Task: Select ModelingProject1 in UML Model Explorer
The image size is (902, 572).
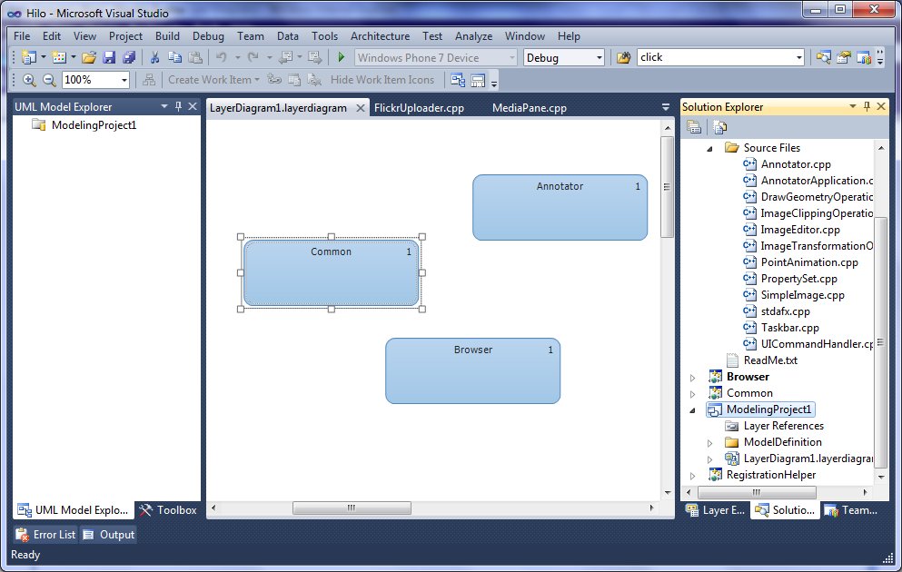Action: click(94, 125)
